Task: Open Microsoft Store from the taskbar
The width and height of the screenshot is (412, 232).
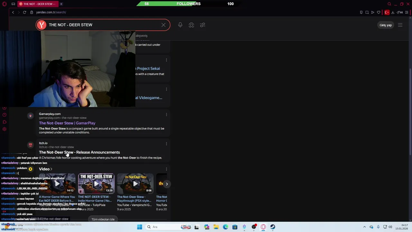Action: 235,227
